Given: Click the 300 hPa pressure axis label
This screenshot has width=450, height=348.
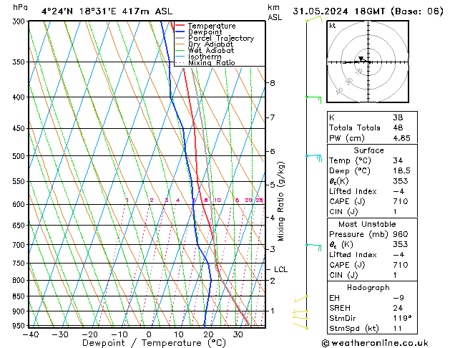Looking at the screenshot, I should 19,21.
